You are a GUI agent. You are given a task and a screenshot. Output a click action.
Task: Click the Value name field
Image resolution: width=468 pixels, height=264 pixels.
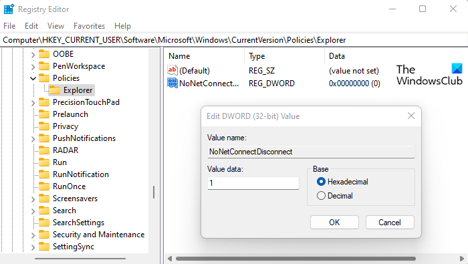(311, 152)
